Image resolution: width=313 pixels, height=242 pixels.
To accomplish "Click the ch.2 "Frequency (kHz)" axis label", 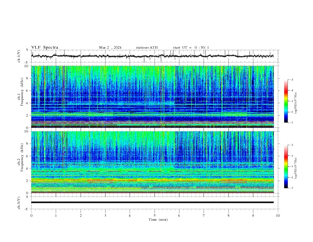I will pyautogui.click(x=22, y=157).
